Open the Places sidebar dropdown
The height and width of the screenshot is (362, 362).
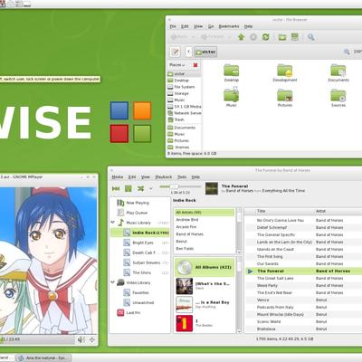(177, 65)
